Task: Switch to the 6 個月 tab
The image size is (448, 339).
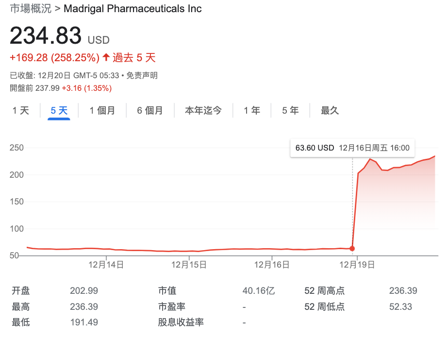Action: (x=149, y=110)
